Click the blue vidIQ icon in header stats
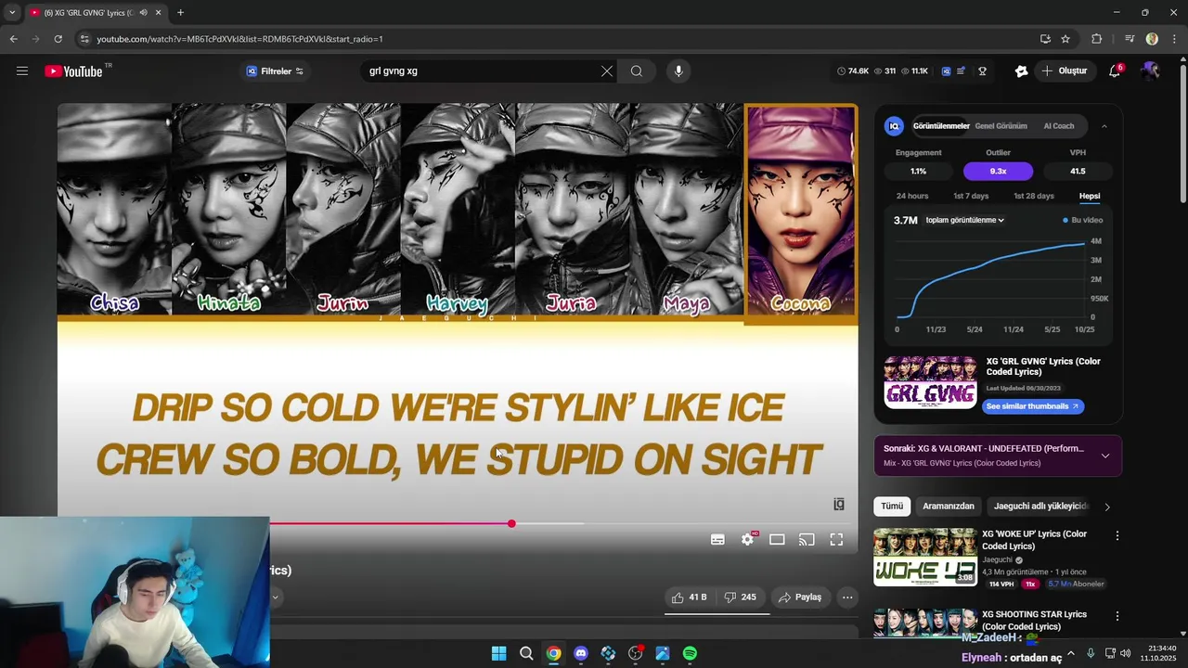 point(946,71)
